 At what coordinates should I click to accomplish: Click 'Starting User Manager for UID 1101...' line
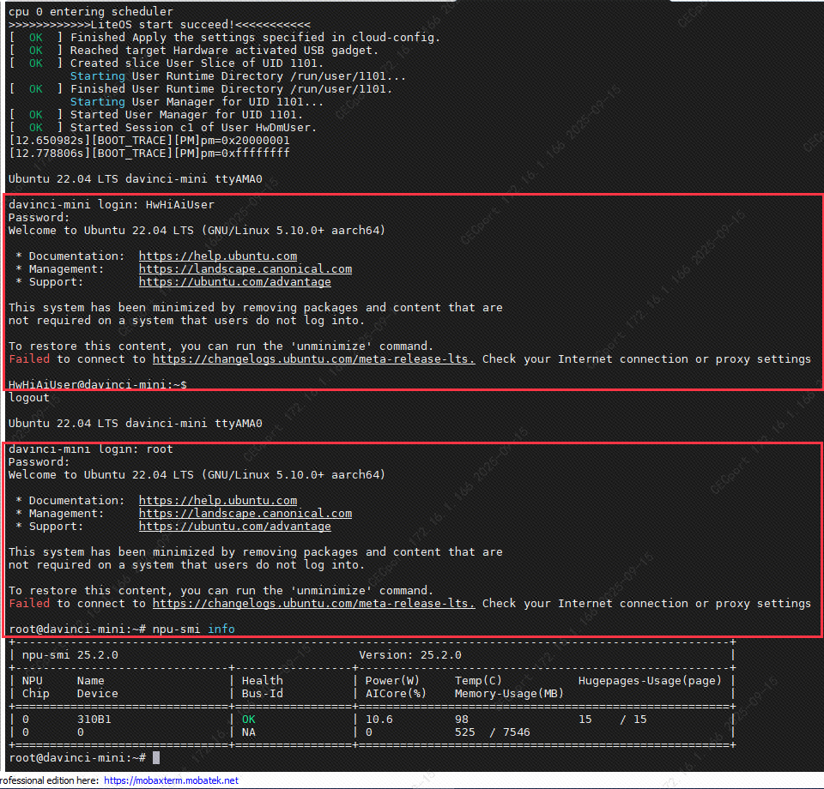[197, 102]
